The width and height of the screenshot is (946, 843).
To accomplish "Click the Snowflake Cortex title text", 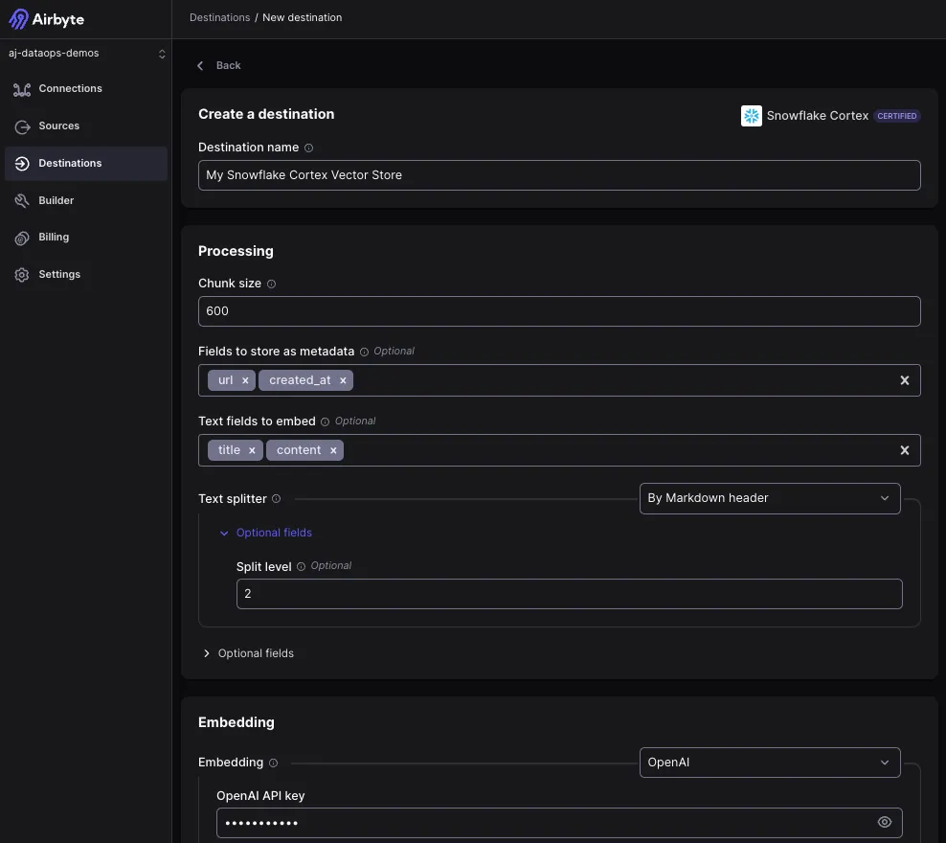I will click(x=818, y=116).
